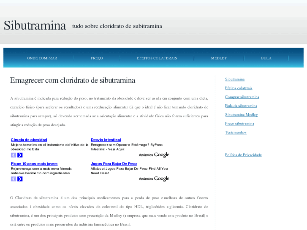Open the Anúncios Google label beside Desvio Intestinal ad
Viewport: 307px width, 230px height.
click(x=154, y=155)
